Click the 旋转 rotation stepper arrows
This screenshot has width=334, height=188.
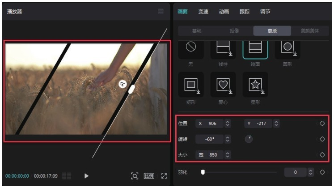pos(228,139)
